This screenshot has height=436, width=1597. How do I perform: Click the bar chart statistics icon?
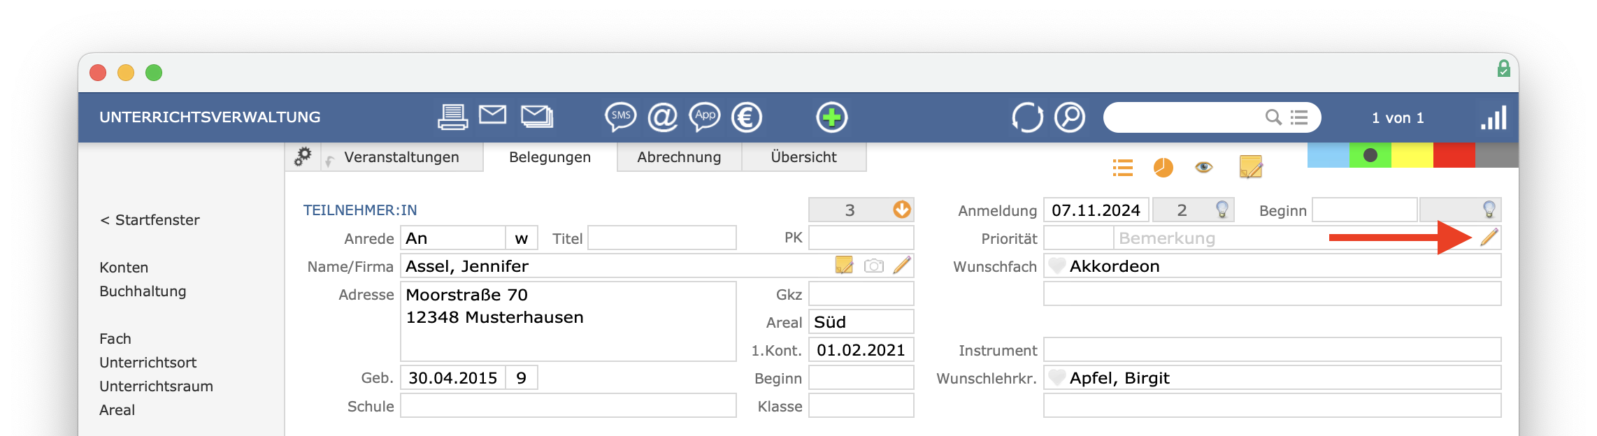click(x=1494, y=117)
